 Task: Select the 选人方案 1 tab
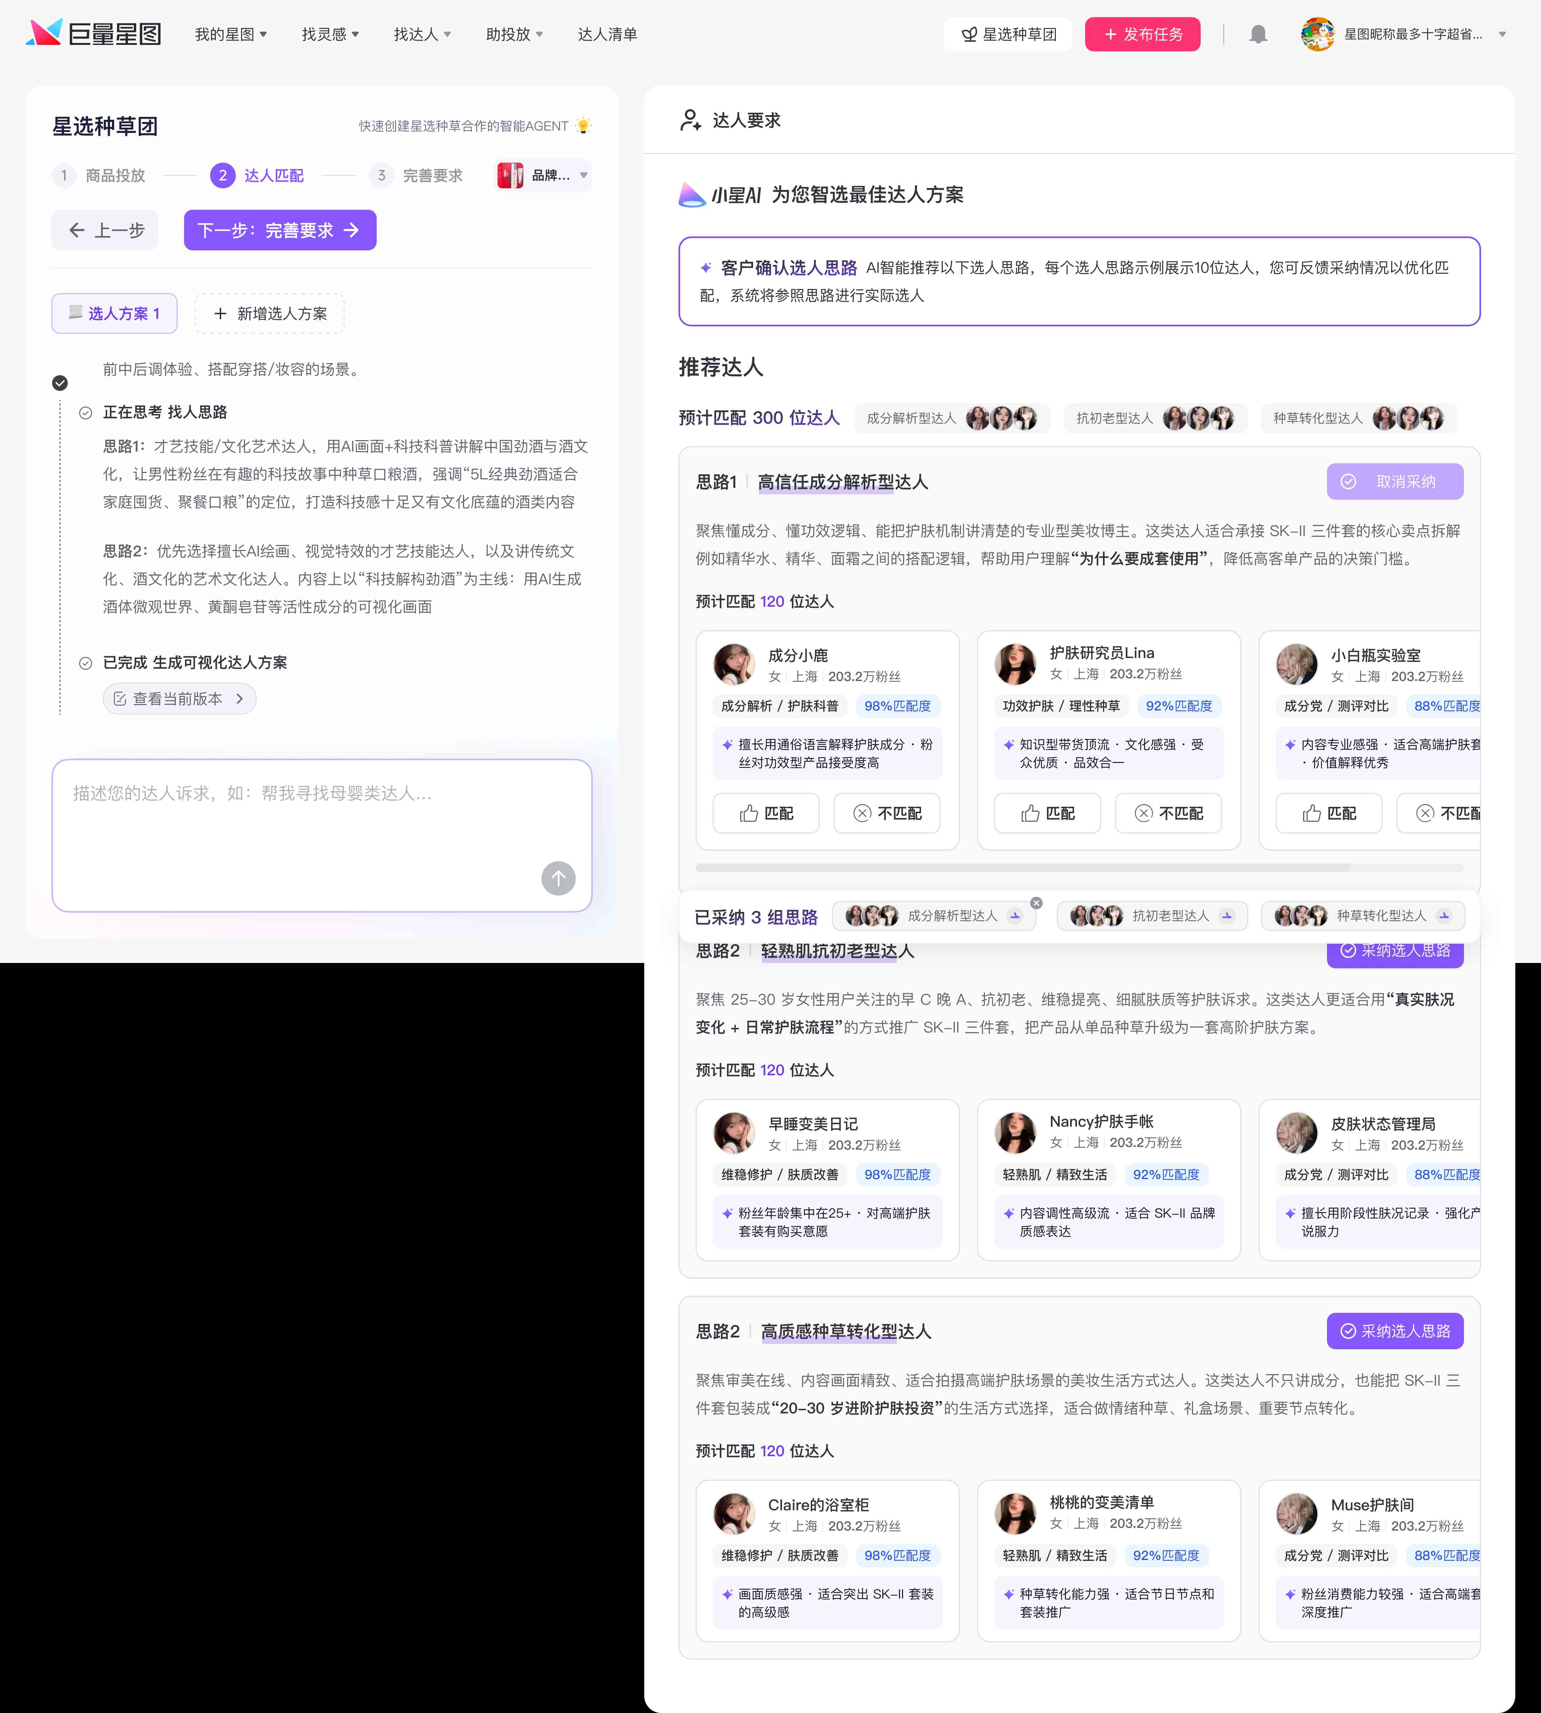(x=114, y=314)
